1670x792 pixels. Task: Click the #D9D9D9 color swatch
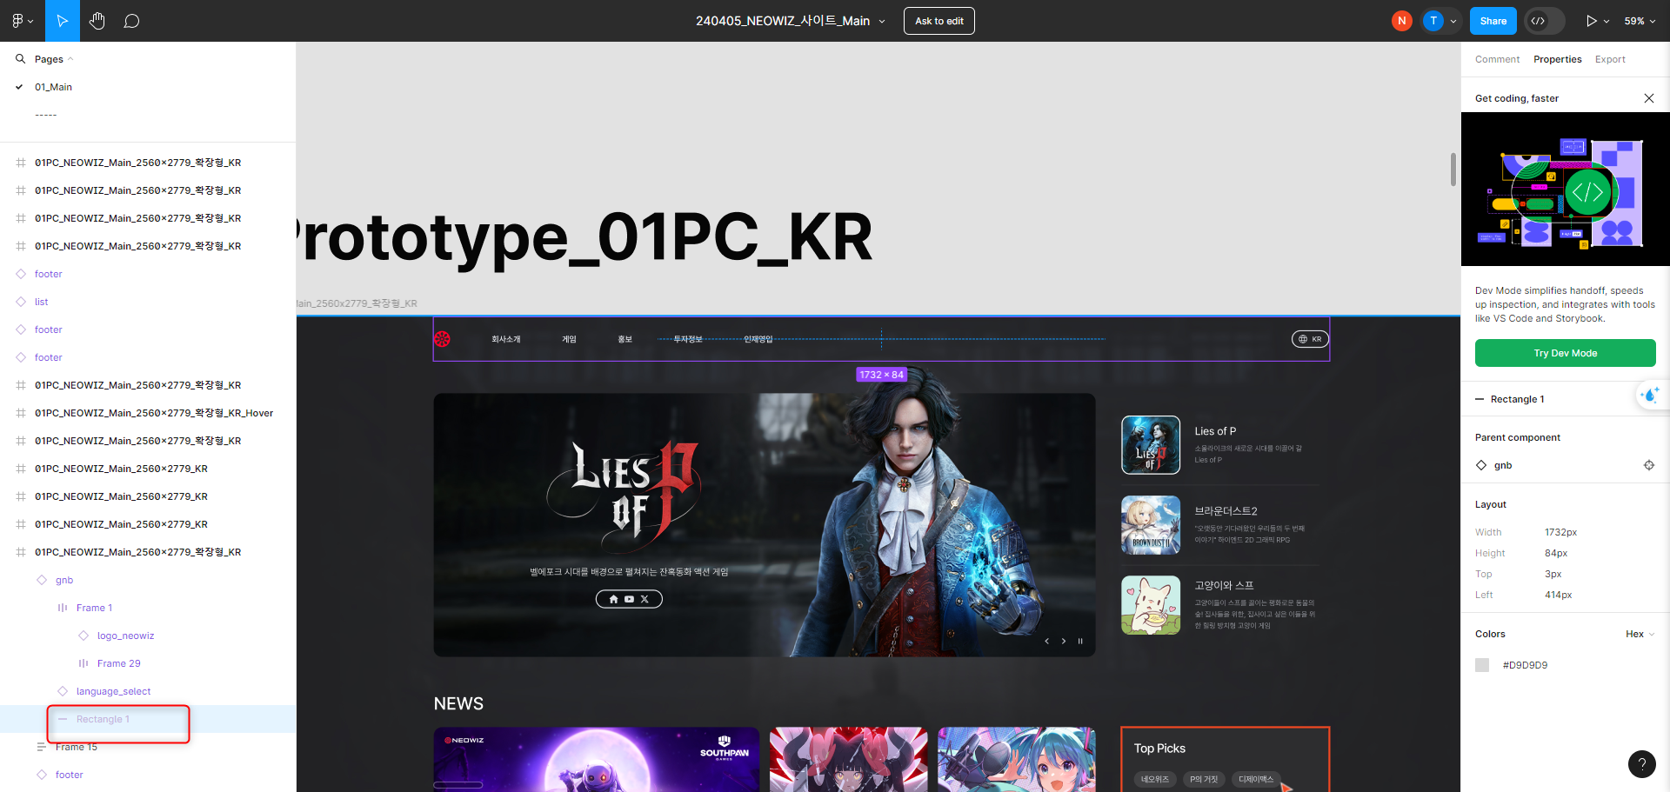1482,665
